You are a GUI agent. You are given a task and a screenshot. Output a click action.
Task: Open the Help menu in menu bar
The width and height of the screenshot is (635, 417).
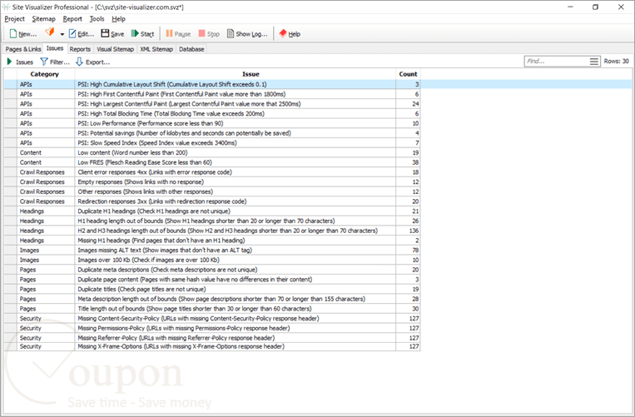pos(119,19)
